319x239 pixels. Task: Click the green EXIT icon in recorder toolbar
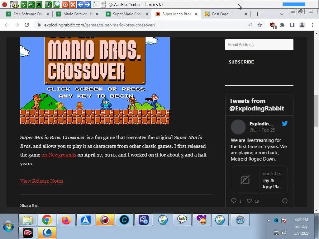[24, 4]
